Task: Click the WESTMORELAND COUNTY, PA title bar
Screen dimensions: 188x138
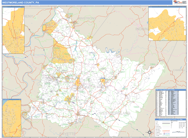Action: coord(87,2)
